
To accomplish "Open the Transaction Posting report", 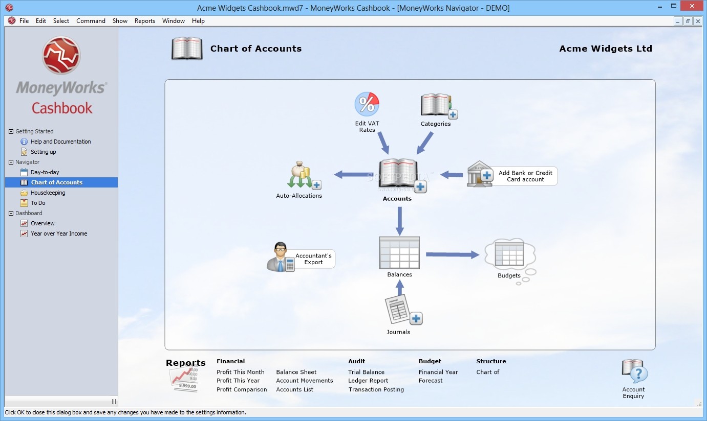I will tap(376, 389).
